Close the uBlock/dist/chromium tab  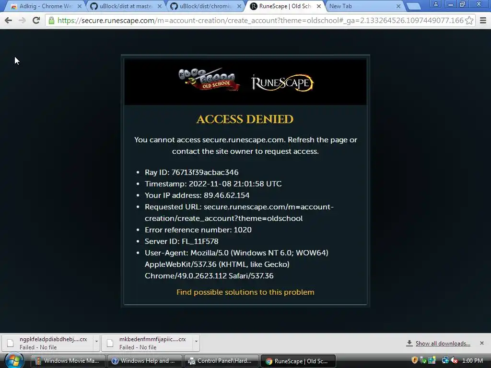[239, 6]
